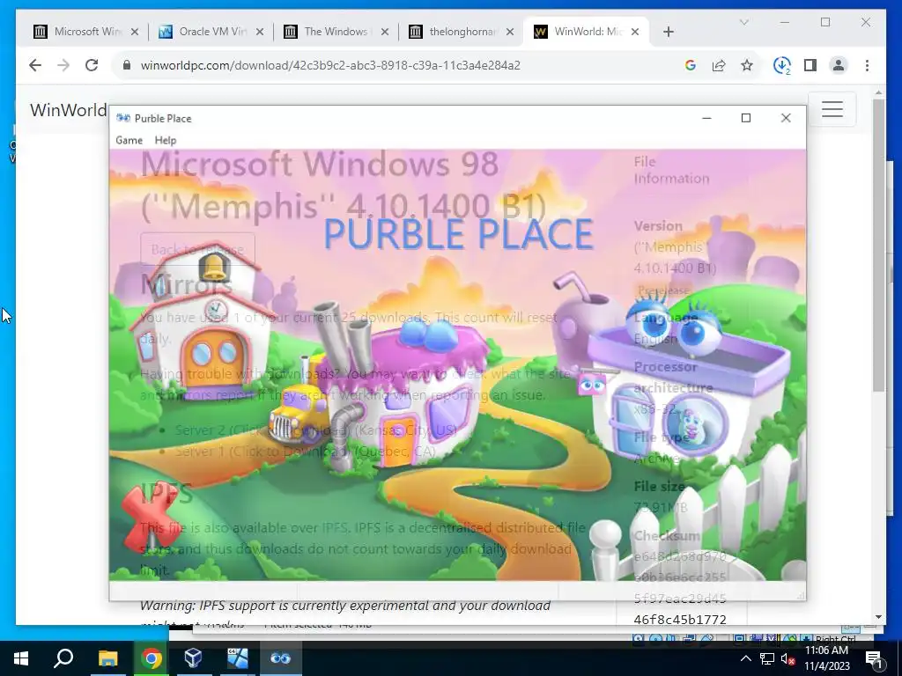Close the WinWorld tab
The image size is (902, 676).
coord(635,32)
